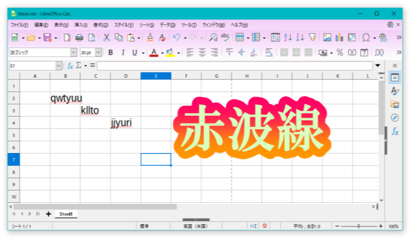
Task: Open the Function Wizard fx icon
Action: 70,66
